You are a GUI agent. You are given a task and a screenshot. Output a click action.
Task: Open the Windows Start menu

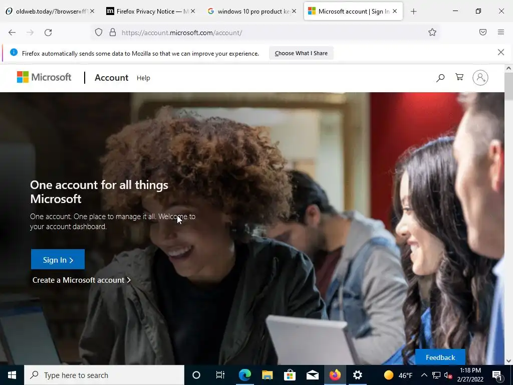[x=12, y=375]
